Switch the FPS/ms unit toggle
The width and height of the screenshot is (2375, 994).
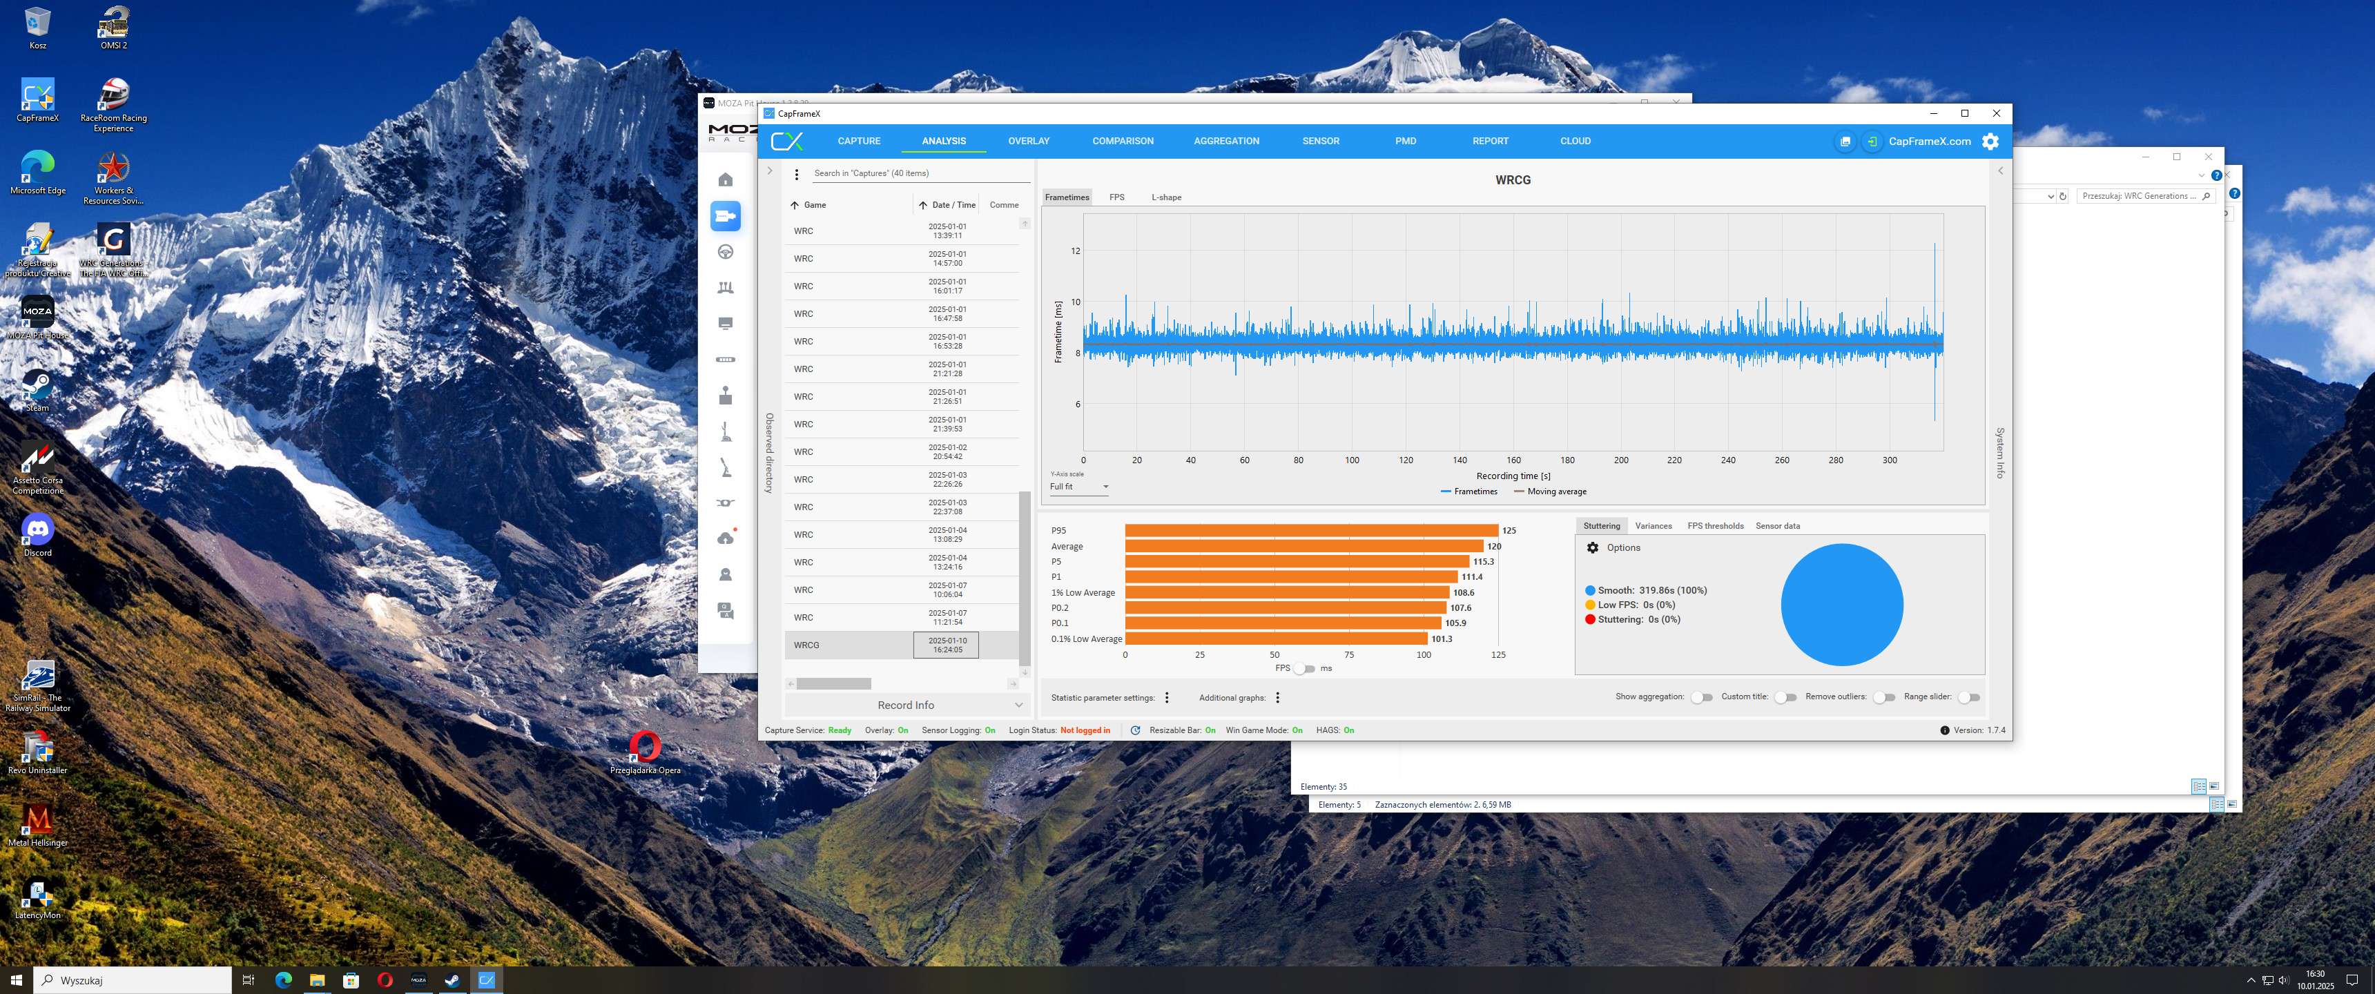(1303, 668)
